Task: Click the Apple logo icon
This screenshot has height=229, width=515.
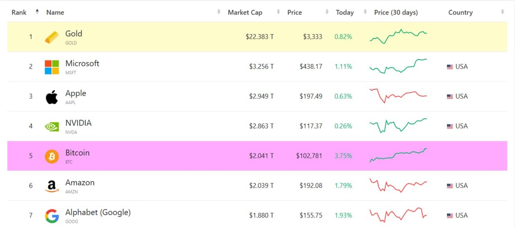Action: coord(51,97)
